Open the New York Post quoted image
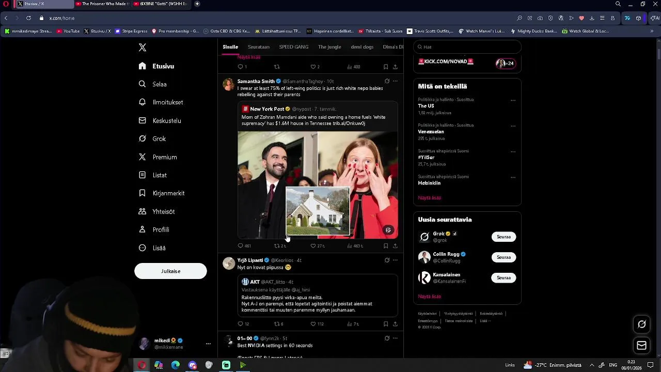This screenshot has width=661, height=372. tap(318, 185)
